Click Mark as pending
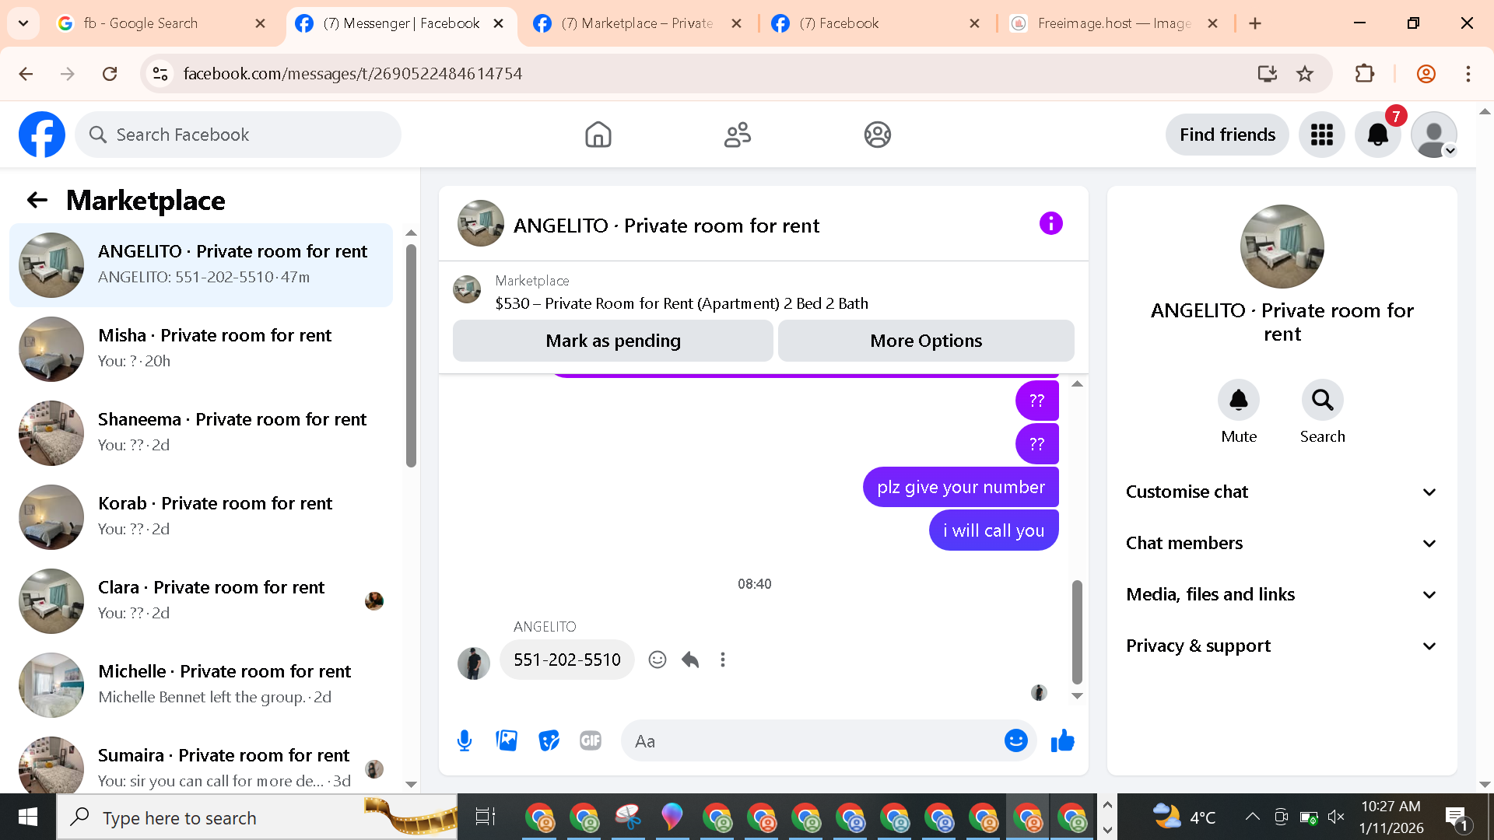The image size is (1494, 840). tap(613, 341)
